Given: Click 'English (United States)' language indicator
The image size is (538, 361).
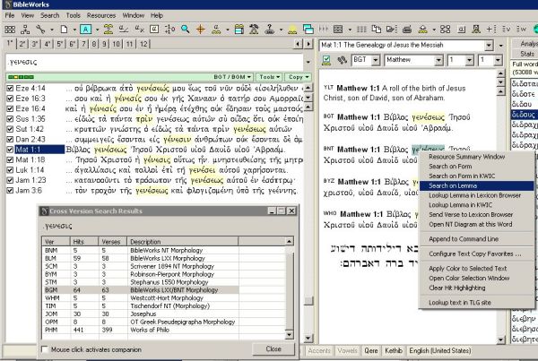Looking at the screenshot, I should [x=440, y=351].
